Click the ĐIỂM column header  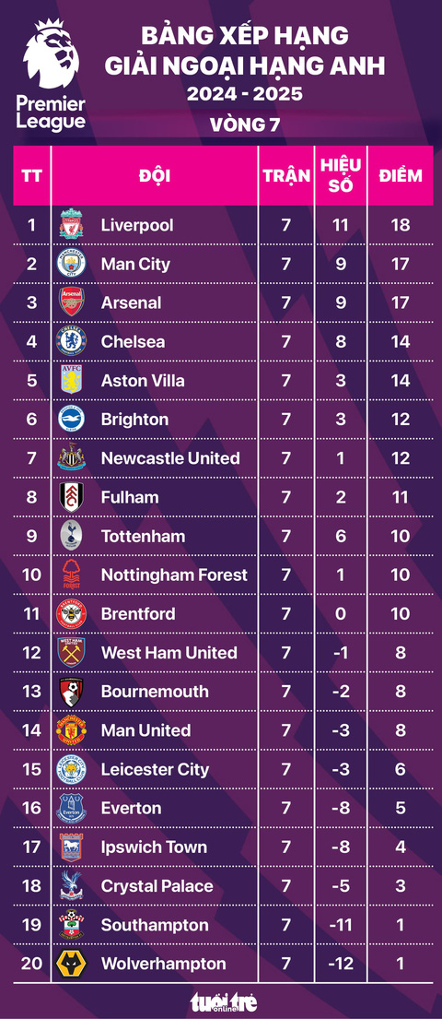(x=401, y=175)
